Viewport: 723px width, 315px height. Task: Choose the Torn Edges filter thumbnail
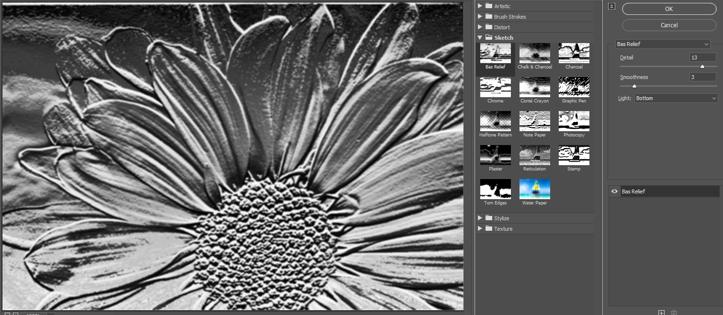click(x=496, y=189)
